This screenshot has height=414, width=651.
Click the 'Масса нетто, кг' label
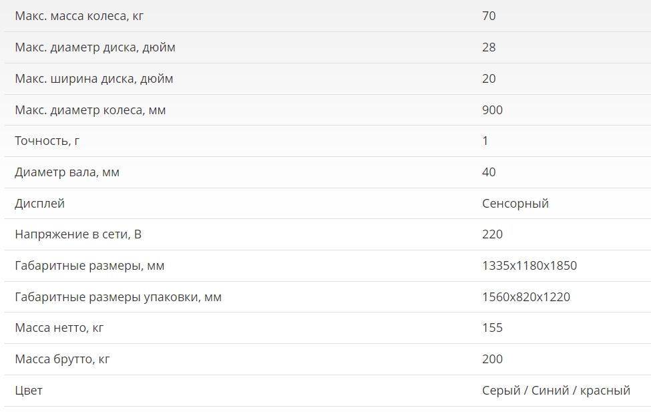point(59,328)
